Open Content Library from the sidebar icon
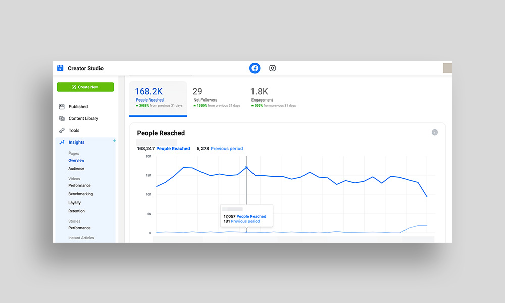Viewport: 505px width, 303px height. click(62, 118)
